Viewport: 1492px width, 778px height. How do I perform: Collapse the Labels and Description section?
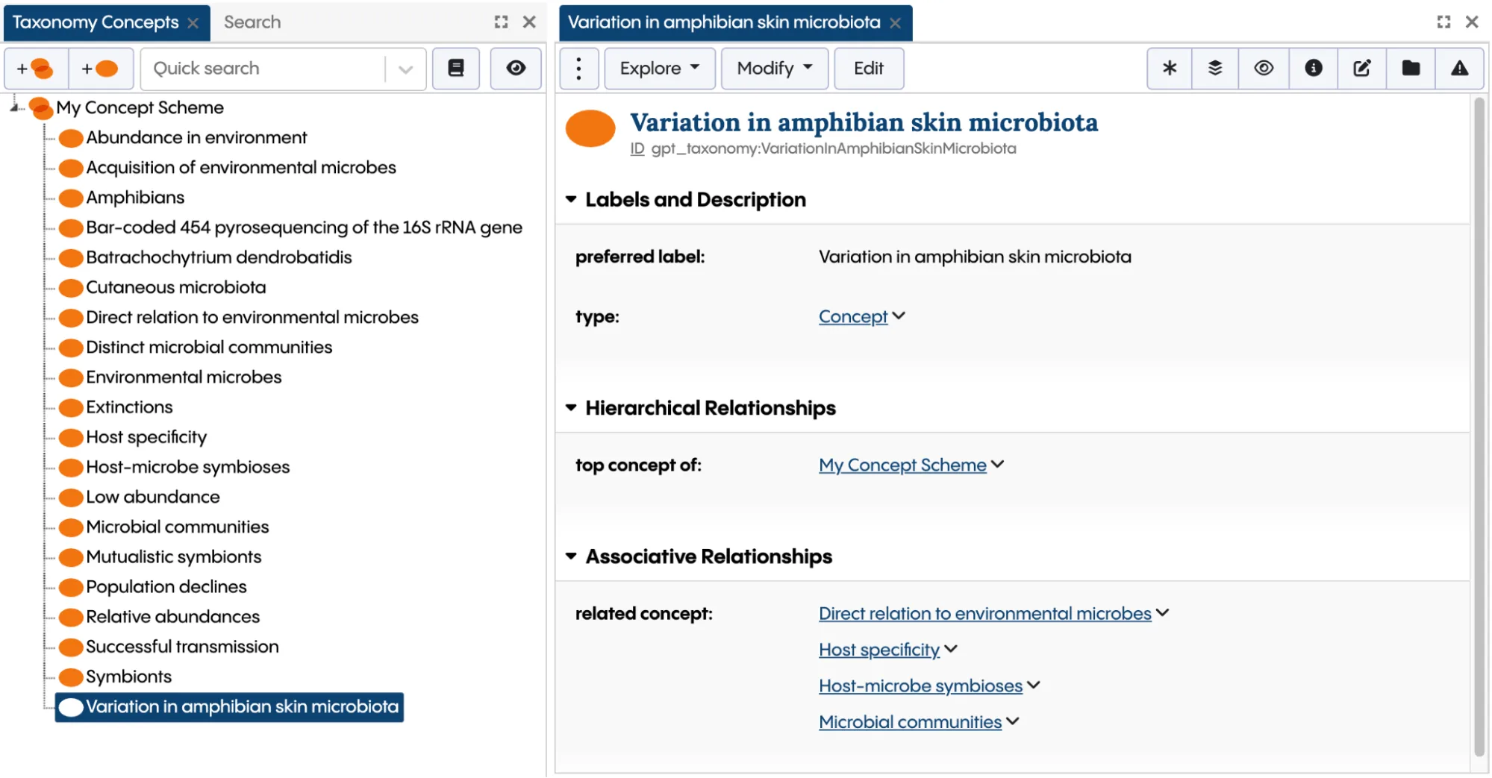tap(572, 200)
